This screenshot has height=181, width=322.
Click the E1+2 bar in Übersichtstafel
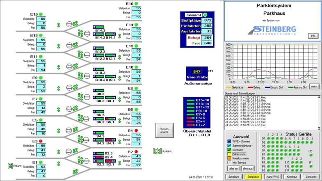[x=191, y=125]
